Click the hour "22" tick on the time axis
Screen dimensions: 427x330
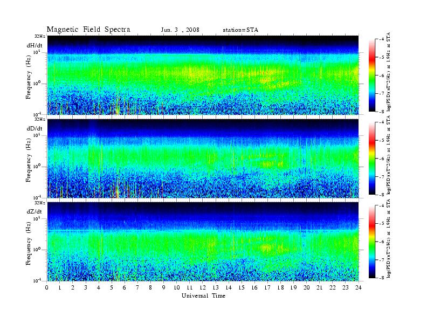332,287
